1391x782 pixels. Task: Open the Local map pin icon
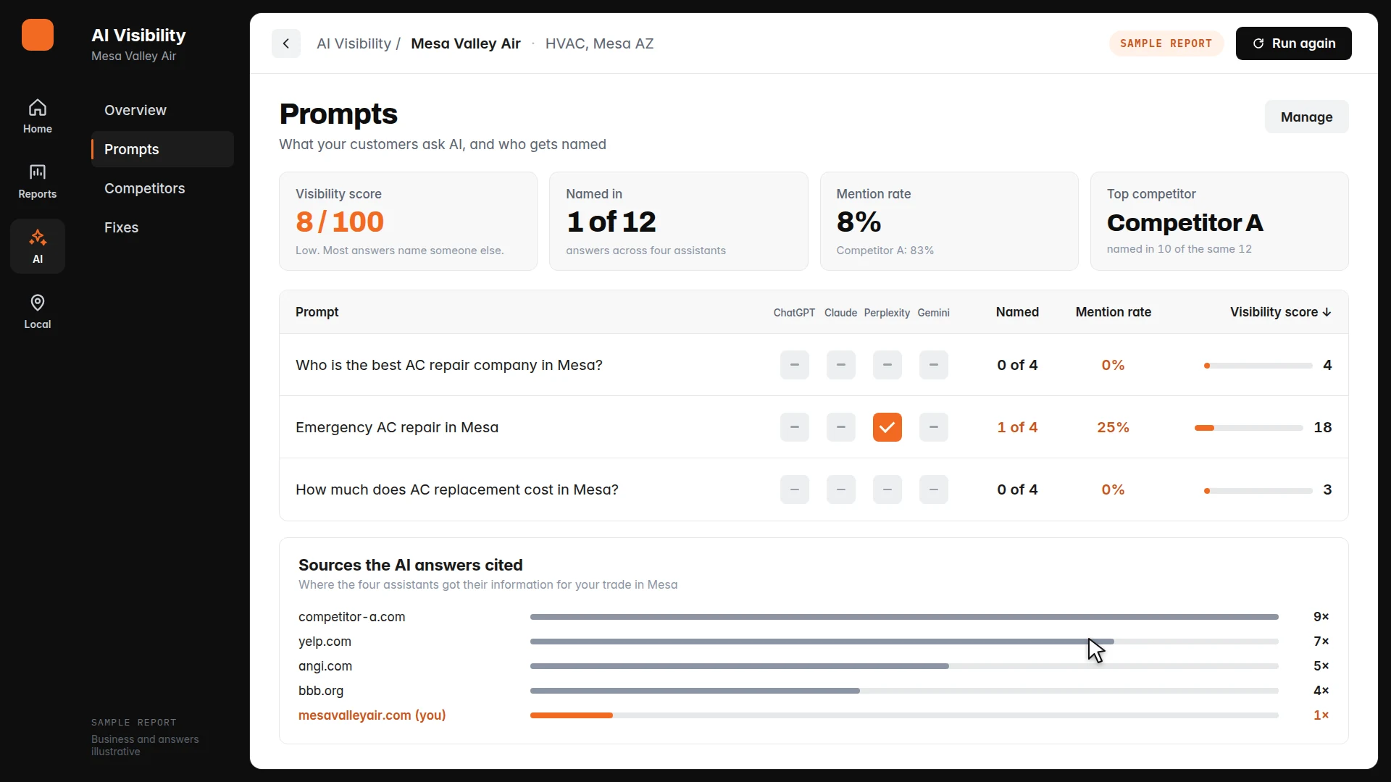click(38, 303)
